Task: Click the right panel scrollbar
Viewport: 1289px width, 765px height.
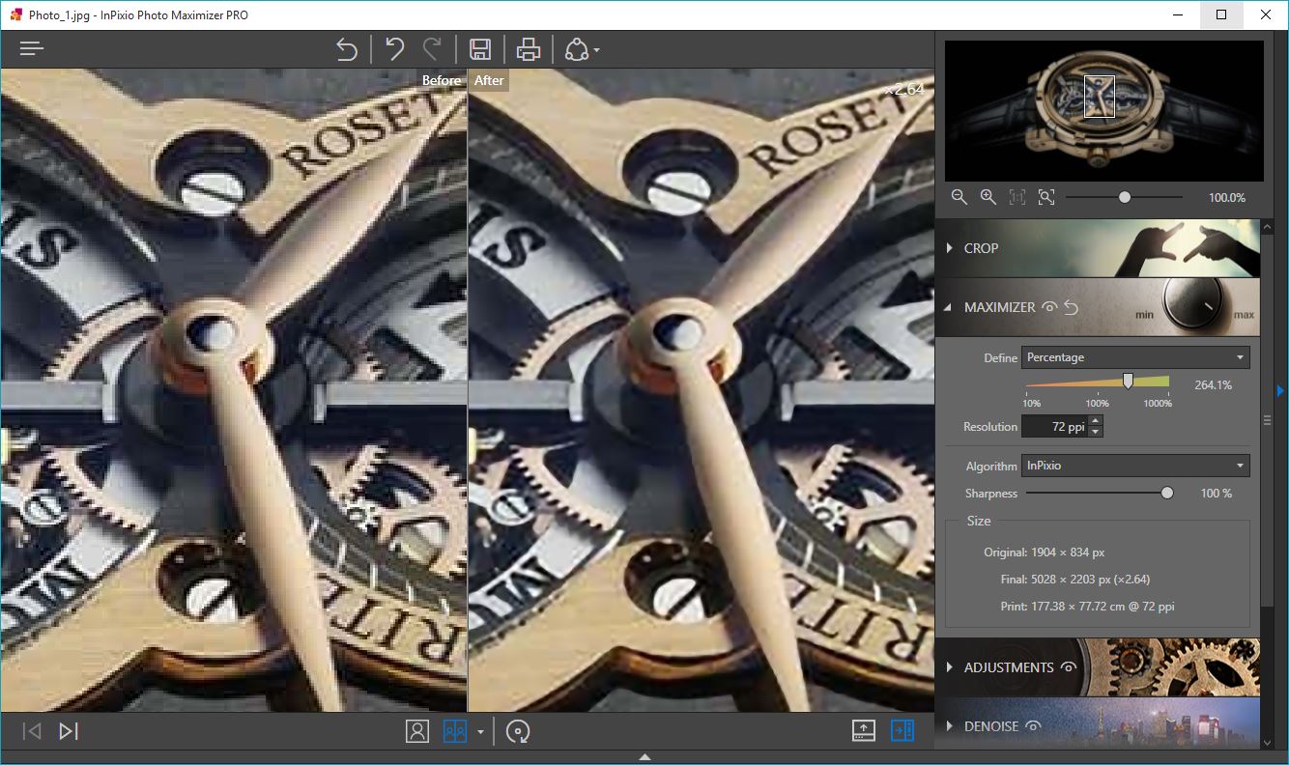Action: click(1268, 420)
